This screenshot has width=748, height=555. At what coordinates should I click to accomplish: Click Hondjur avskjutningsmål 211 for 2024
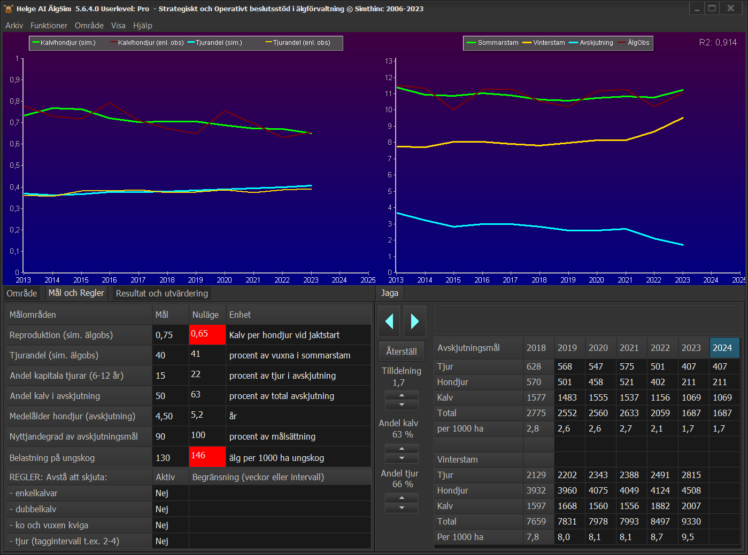(725, 382)
